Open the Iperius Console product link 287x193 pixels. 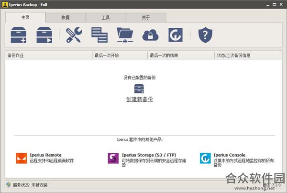(x=229, y=155)
